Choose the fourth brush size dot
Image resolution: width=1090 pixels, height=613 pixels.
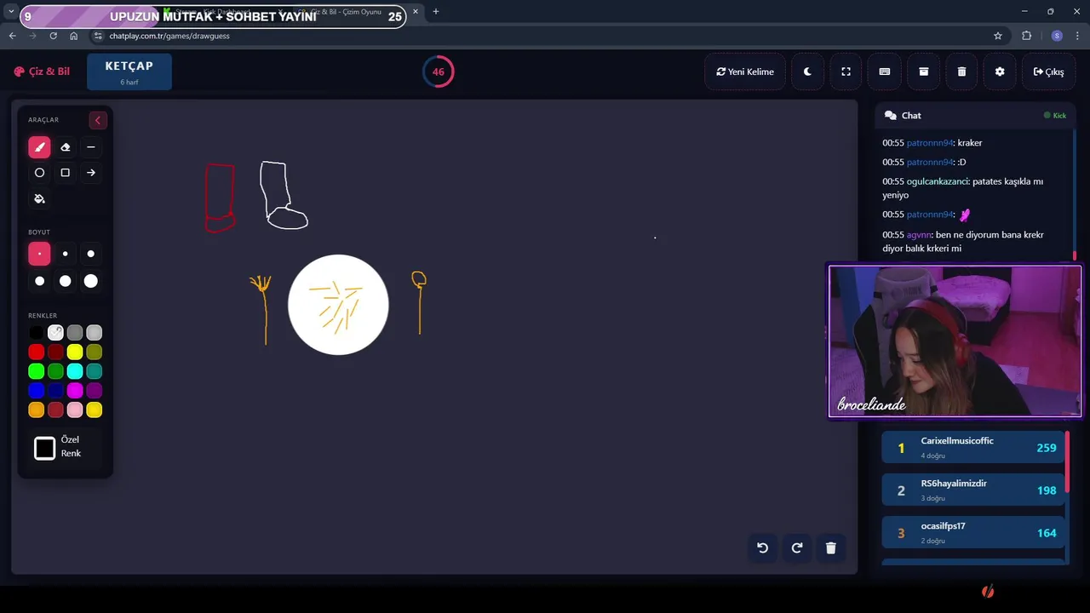coord(39,281)
